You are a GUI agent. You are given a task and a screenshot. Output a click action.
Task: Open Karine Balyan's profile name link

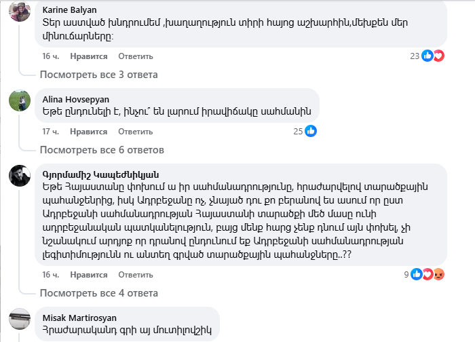click(68, 11)
